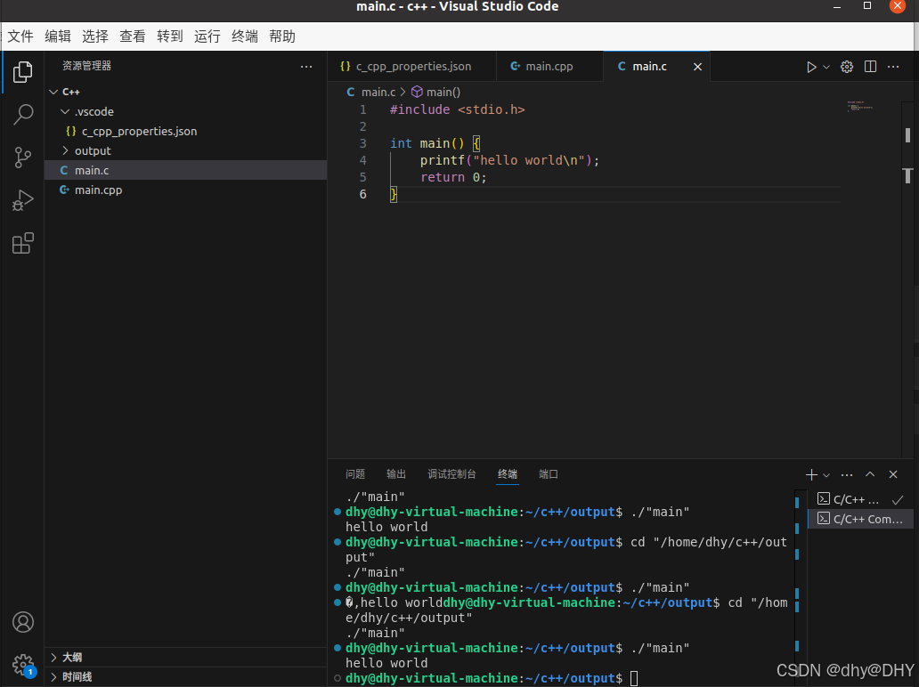Place cursor on the printf line
The height and width of the screenshot is (687, 919).
[x=509, y=160]
